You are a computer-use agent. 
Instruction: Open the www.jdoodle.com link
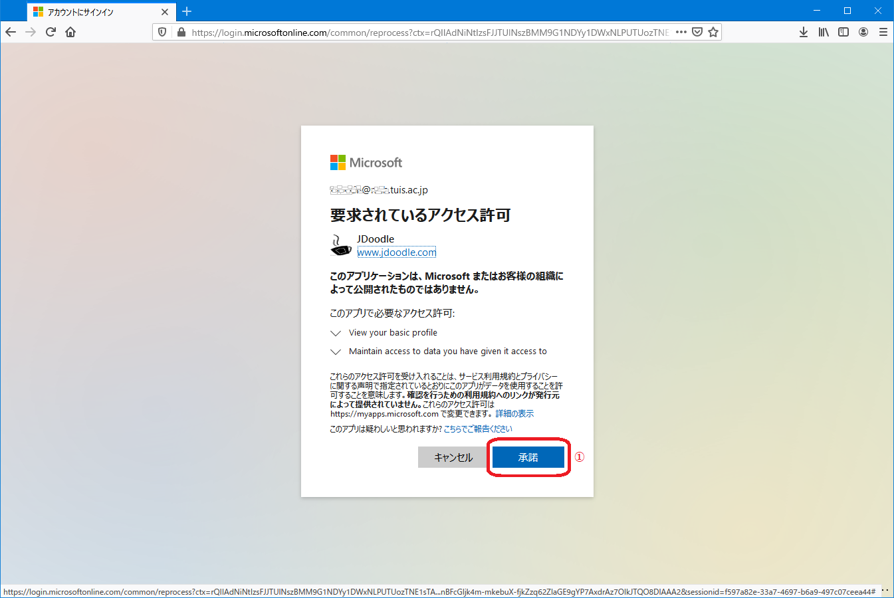tap(397, 252)
